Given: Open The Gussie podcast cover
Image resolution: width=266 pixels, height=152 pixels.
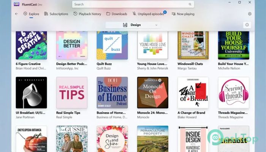Looking at the screenshot, I should point(72,139).
